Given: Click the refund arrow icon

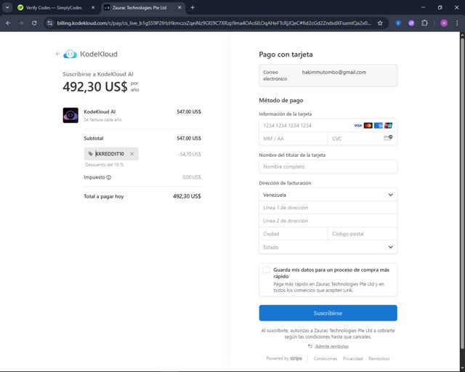Looking at the screenshot, I should (x=310, y=346).
